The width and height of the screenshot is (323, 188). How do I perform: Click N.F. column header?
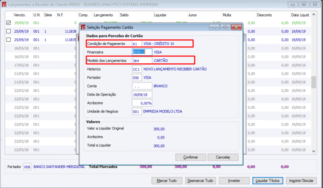click(60, 15)
